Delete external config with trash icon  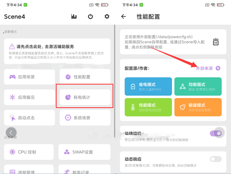click(216, 42)
